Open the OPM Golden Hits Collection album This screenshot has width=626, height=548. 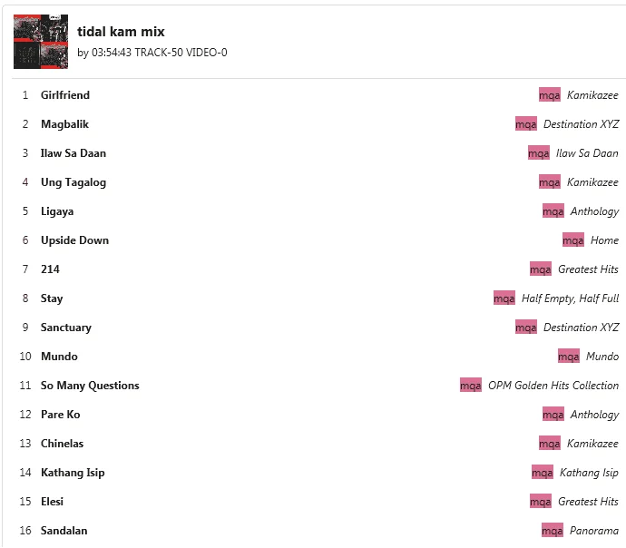(x=553, y=386)
